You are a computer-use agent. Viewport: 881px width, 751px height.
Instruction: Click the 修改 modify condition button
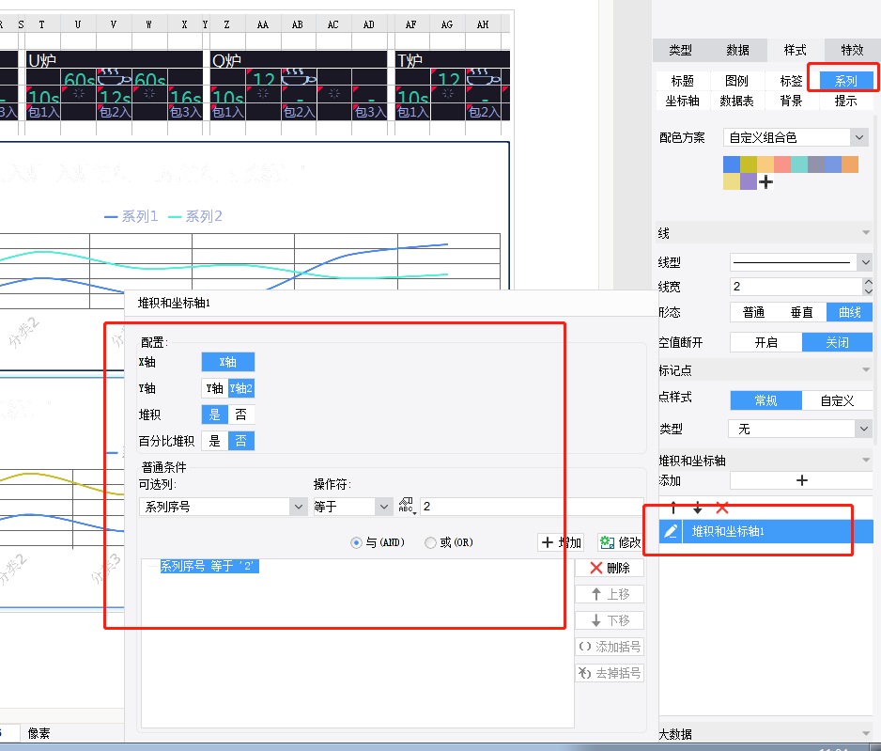[620, 542]
